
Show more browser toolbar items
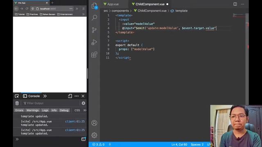tap(77, 9)
